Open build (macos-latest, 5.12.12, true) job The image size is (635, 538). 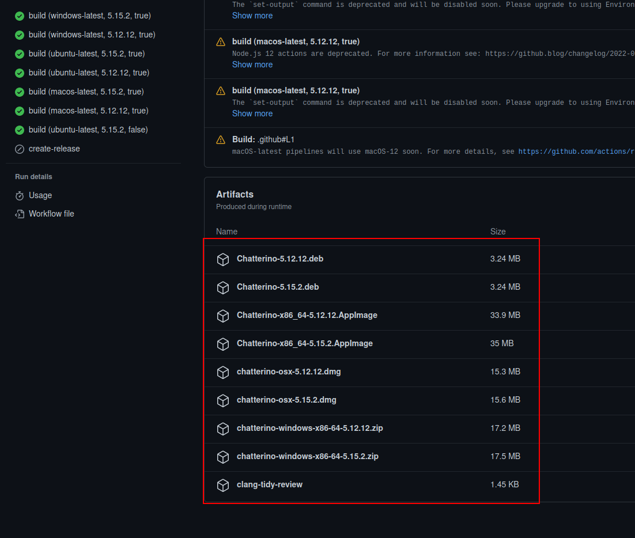tap(89, 111)
